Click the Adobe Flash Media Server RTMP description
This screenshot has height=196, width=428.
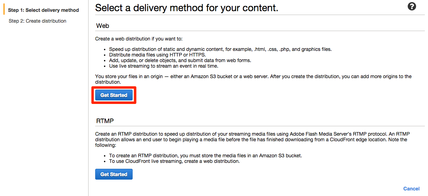(252, 140)
